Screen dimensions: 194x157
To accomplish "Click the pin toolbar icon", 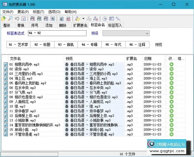I will pyautogui.click(x=118, y=18).
